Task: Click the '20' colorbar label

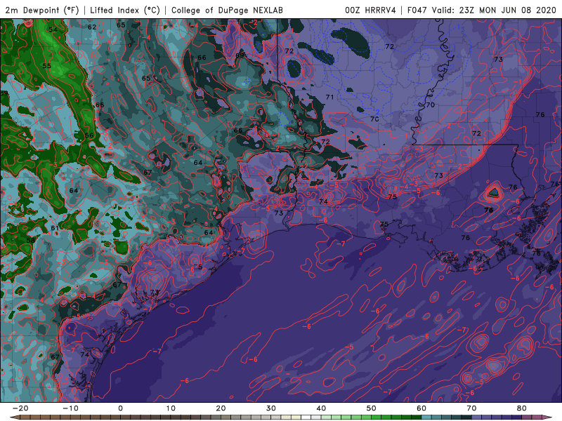Action: tap(221, 408)
